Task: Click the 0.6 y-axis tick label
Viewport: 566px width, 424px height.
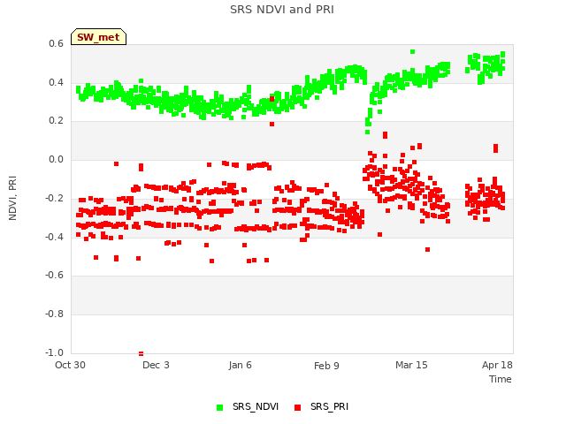Action: pyautogui.click(x=56, y=43)
